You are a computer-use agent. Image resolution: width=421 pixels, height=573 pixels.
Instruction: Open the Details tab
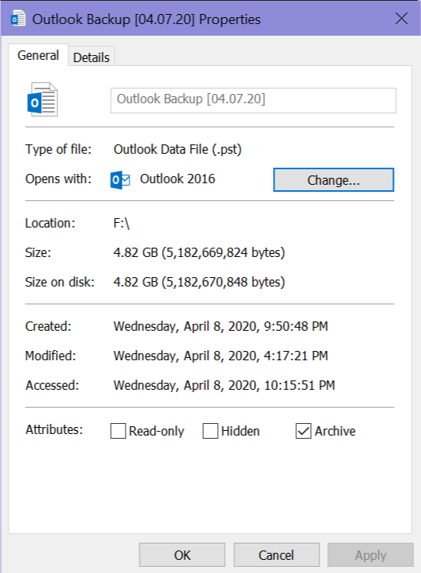pyautogui.click(x=91, y=57)
